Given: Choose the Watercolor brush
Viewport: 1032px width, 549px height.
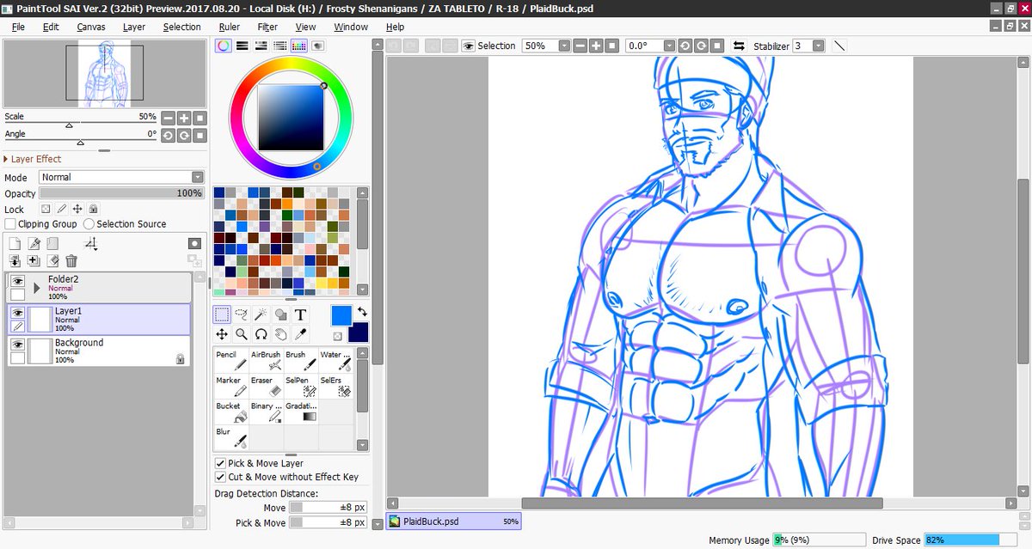Looking at the screenshot, I should tap(336, 360).
